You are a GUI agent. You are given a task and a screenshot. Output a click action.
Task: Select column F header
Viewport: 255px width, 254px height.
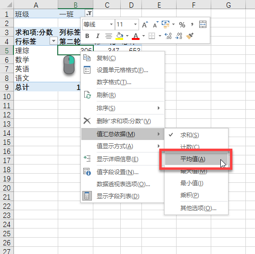[194, 5]
